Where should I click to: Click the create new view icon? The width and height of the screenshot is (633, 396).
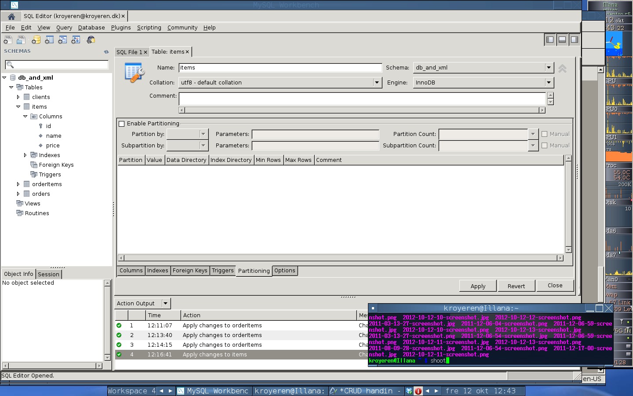[x=62, y=40]
